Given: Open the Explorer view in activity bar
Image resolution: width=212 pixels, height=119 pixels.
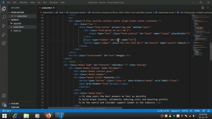Looking at the screenshot, I should pos(4,9).
